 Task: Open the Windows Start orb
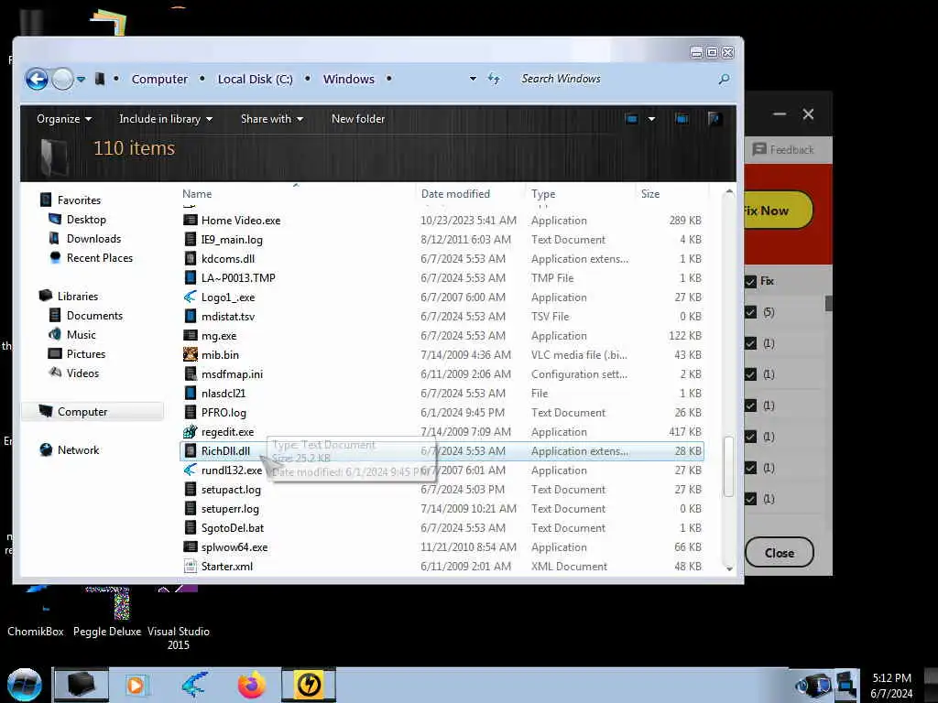(x=25, y=685)
